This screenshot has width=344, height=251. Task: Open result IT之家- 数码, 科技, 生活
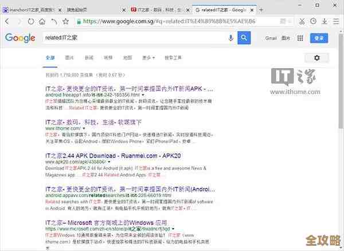[93, 122]
